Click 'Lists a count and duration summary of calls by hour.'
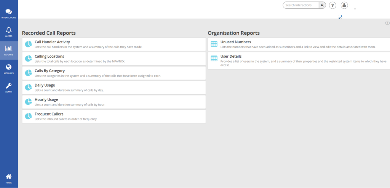This screenshot has width=390, height=188. [x=70, y=105]
